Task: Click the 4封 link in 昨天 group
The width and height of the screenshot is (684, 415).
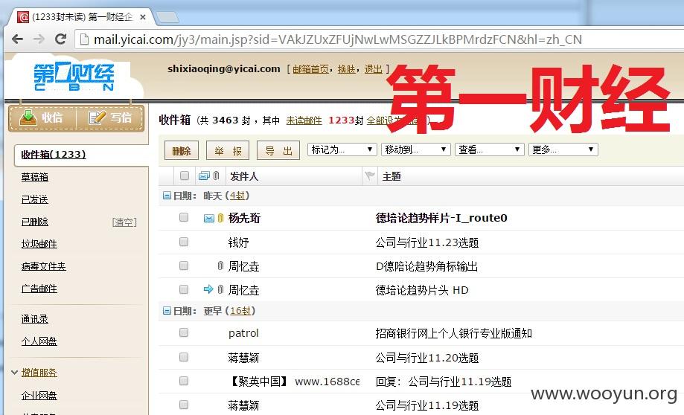Action: 237,196
